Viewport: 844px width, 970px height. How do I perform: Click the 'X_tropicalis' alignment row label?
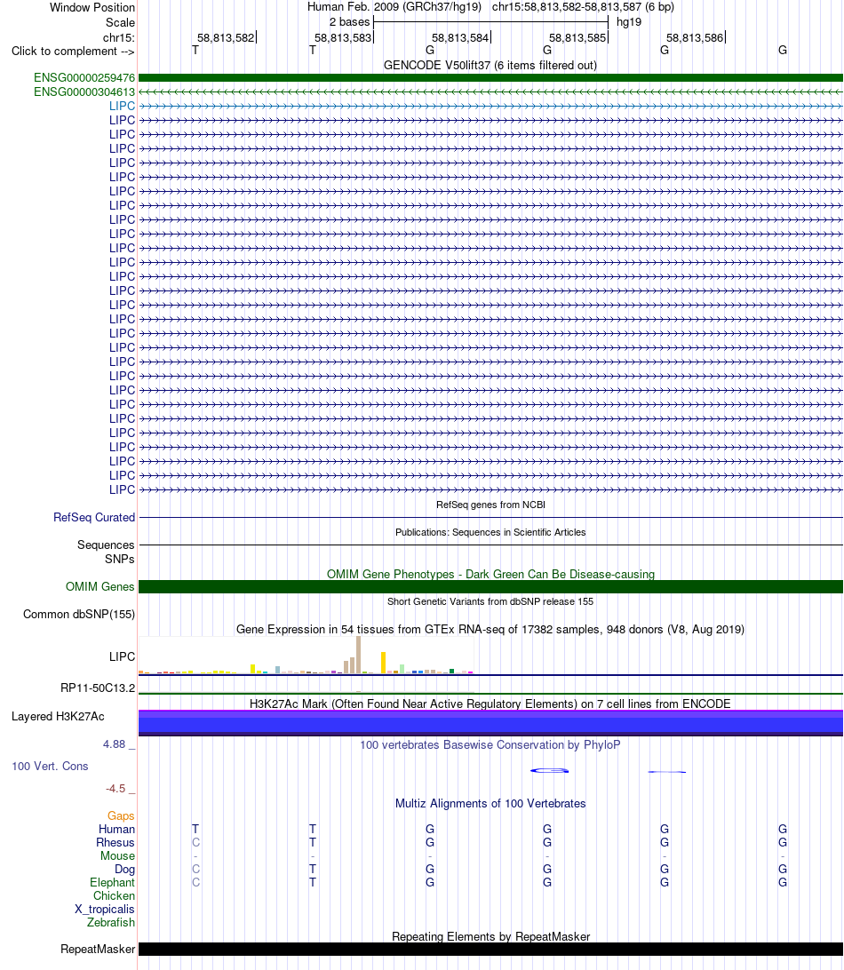tap(105, 910)
